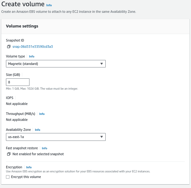Click the Snapshot ID label

pyautogui.click(x=15, y=40)
